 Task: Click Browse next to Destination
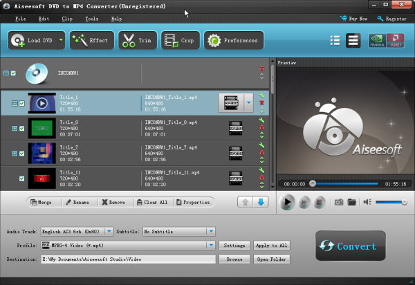[x=234, y=259]
